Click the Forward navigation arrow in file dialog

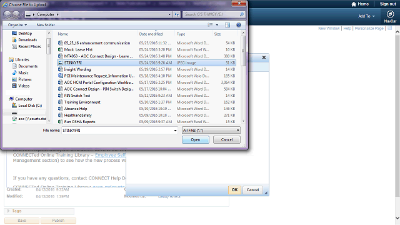point(16,14)
